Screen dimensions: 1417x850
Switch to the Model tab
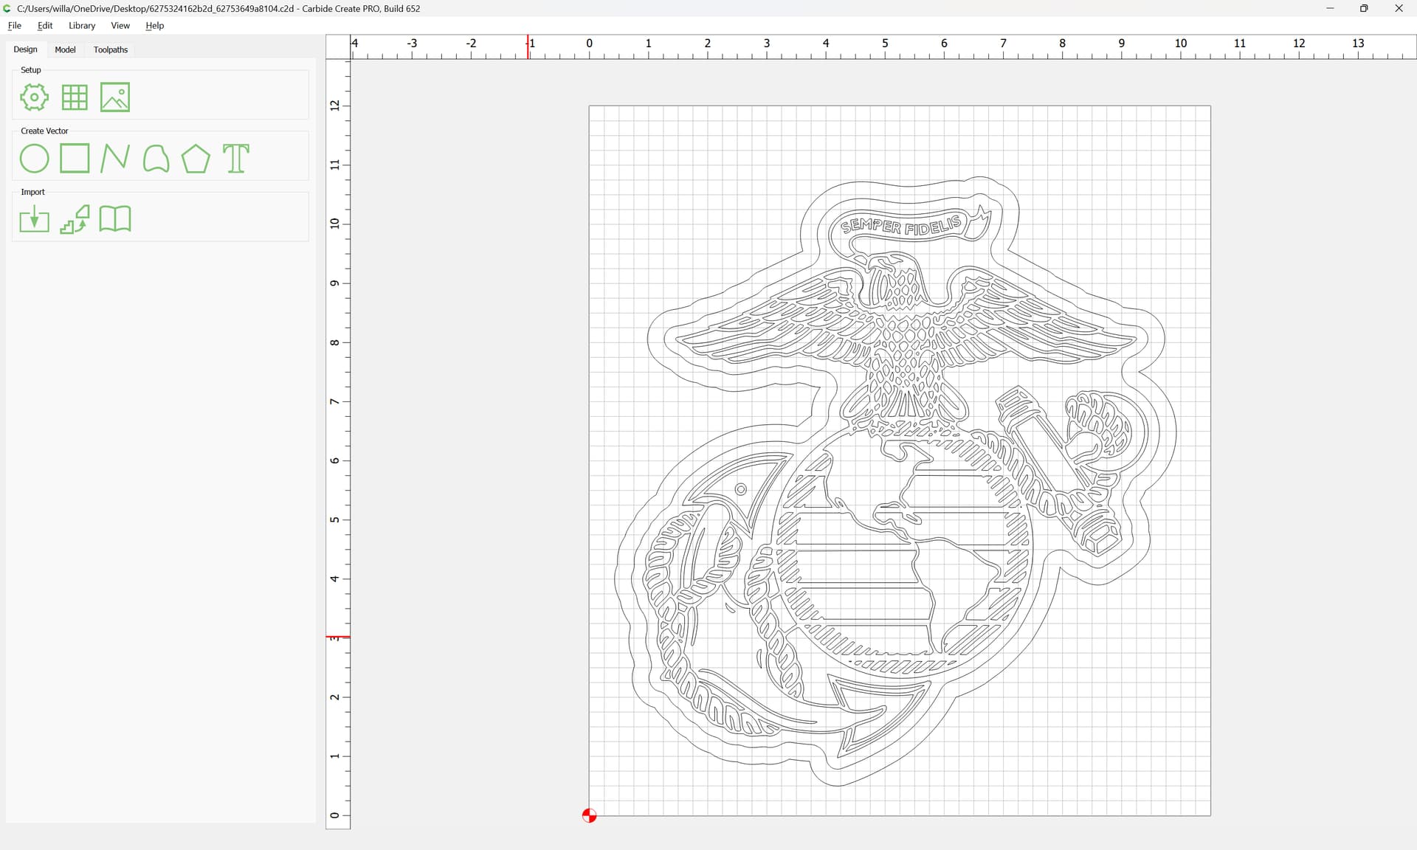point(65,49)
